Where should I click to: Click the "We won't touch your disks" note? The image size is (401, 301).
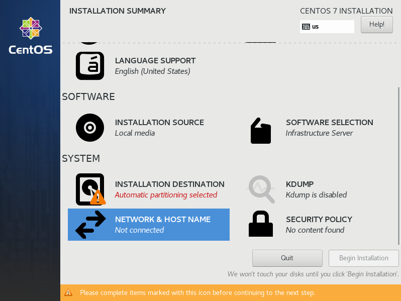pyautogui.click(x=313, y=274)
